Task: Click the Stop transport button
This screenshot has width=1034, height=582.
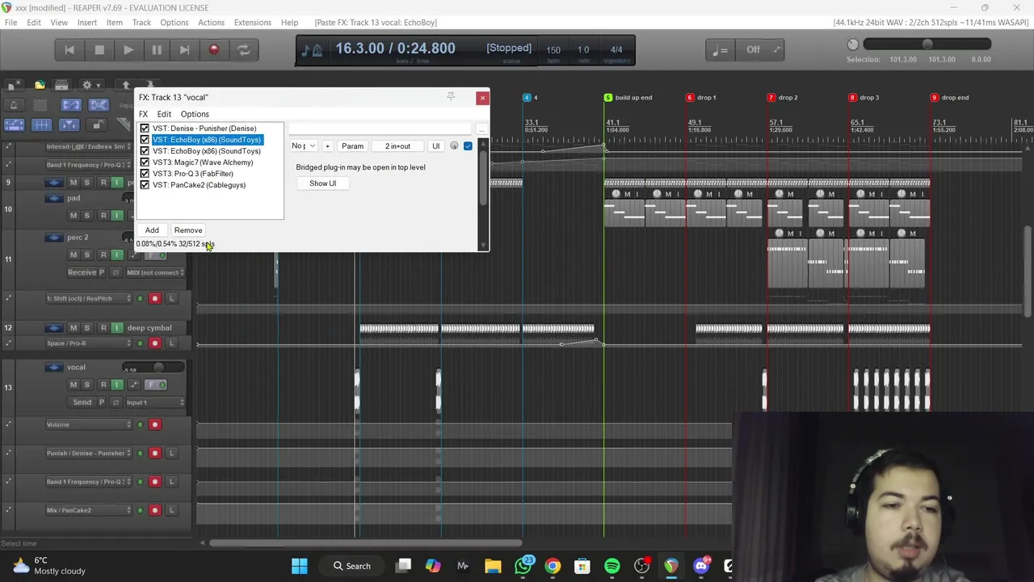Action: [x=99, y=50]
